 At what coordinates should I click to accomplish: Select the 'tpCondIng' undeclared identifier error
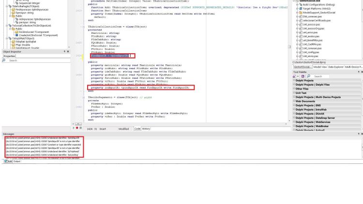42,155
